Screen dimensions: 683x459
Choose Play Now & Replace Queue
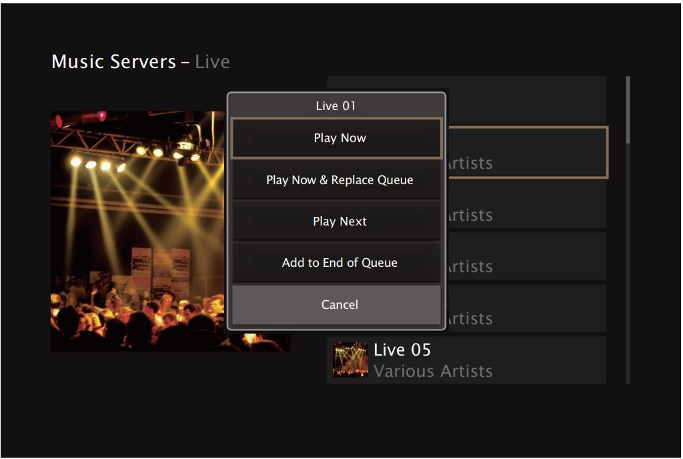(x=336, y=180)
